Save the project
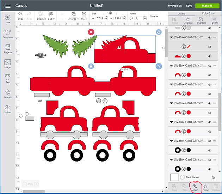 (189, 6)
